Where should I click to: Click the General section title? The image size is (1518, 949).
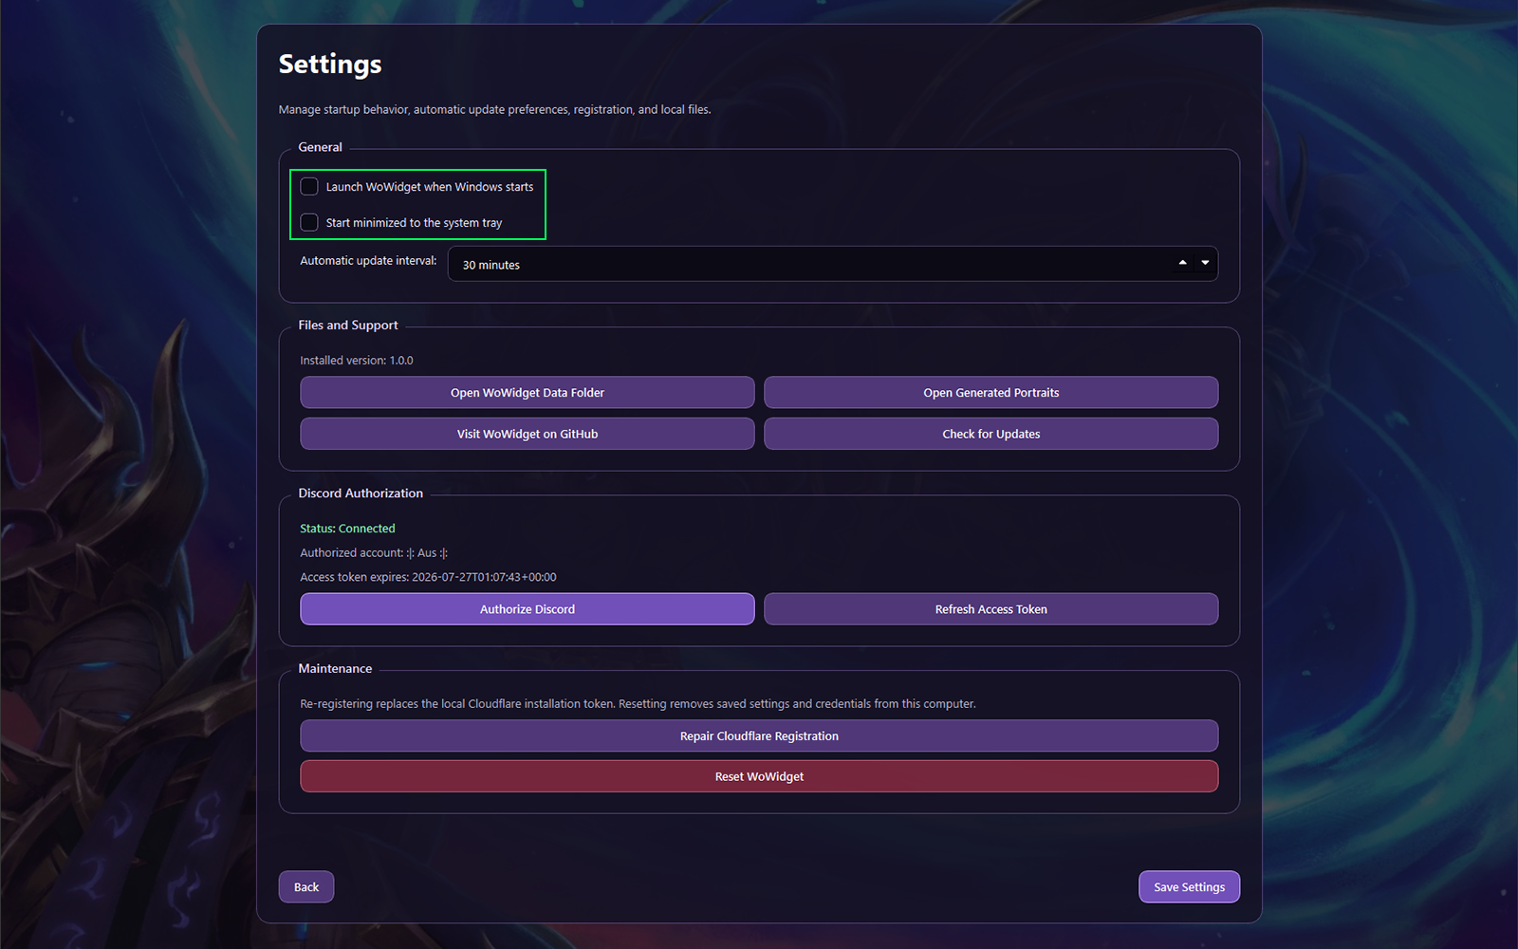pos(320,147)
